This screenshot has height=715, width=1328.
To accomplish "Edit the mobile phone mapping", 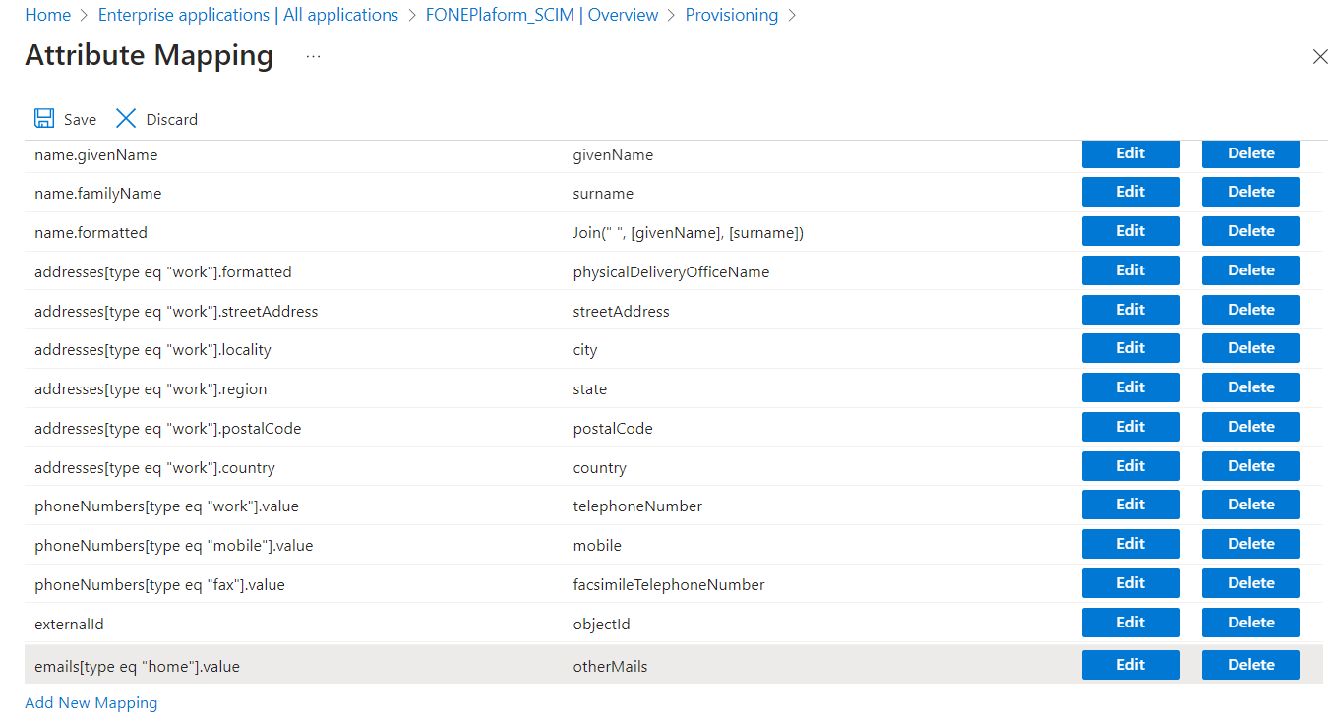I will 1130,544.
